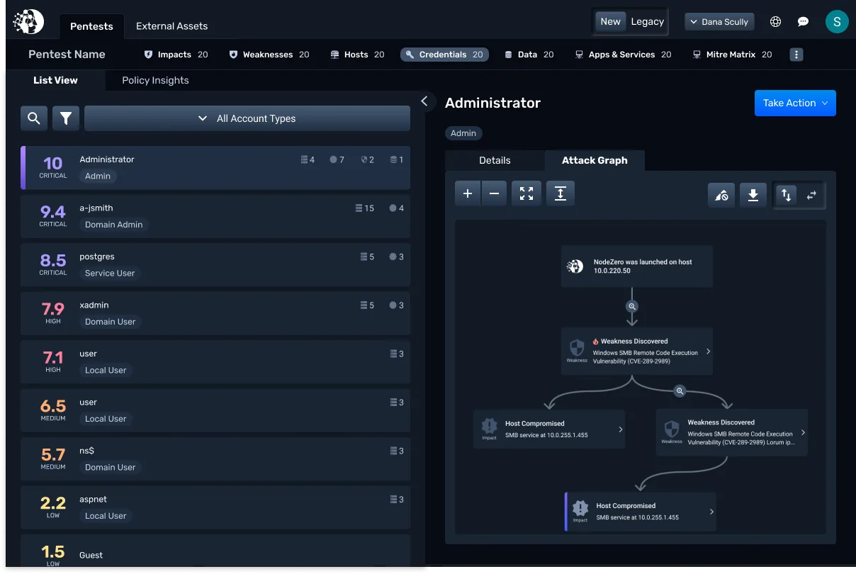Viewport: 856px width, 574px height.
Task: Select the xadmin credential row
Action: point(215,313)
